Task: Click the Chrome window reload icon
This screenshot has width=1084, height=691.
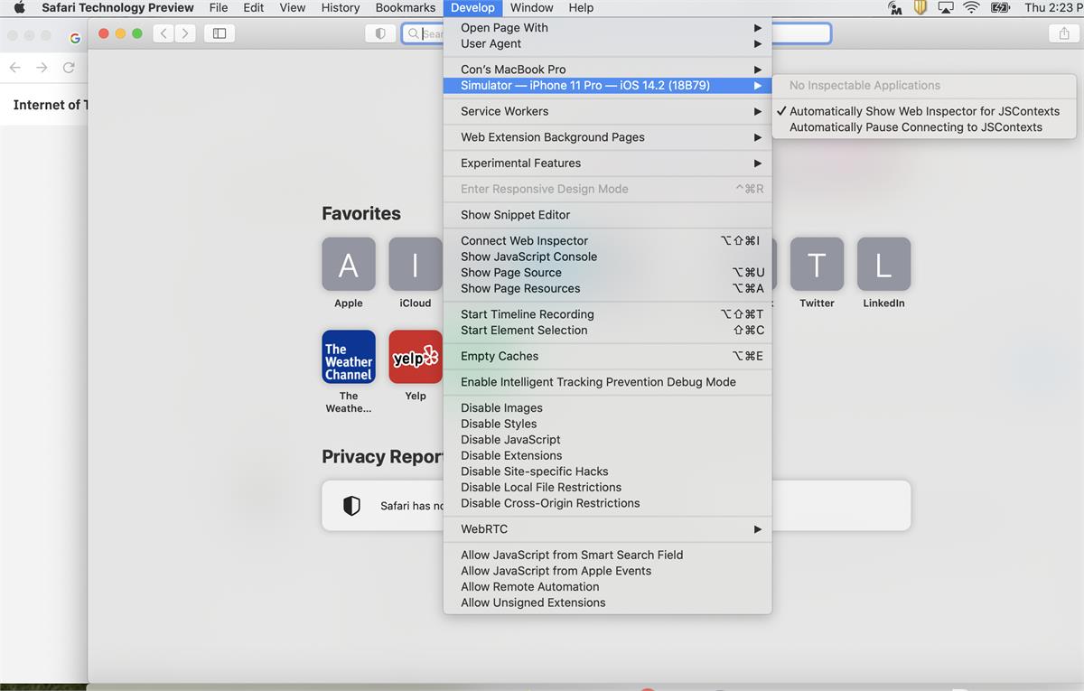Action: [69, 68]
